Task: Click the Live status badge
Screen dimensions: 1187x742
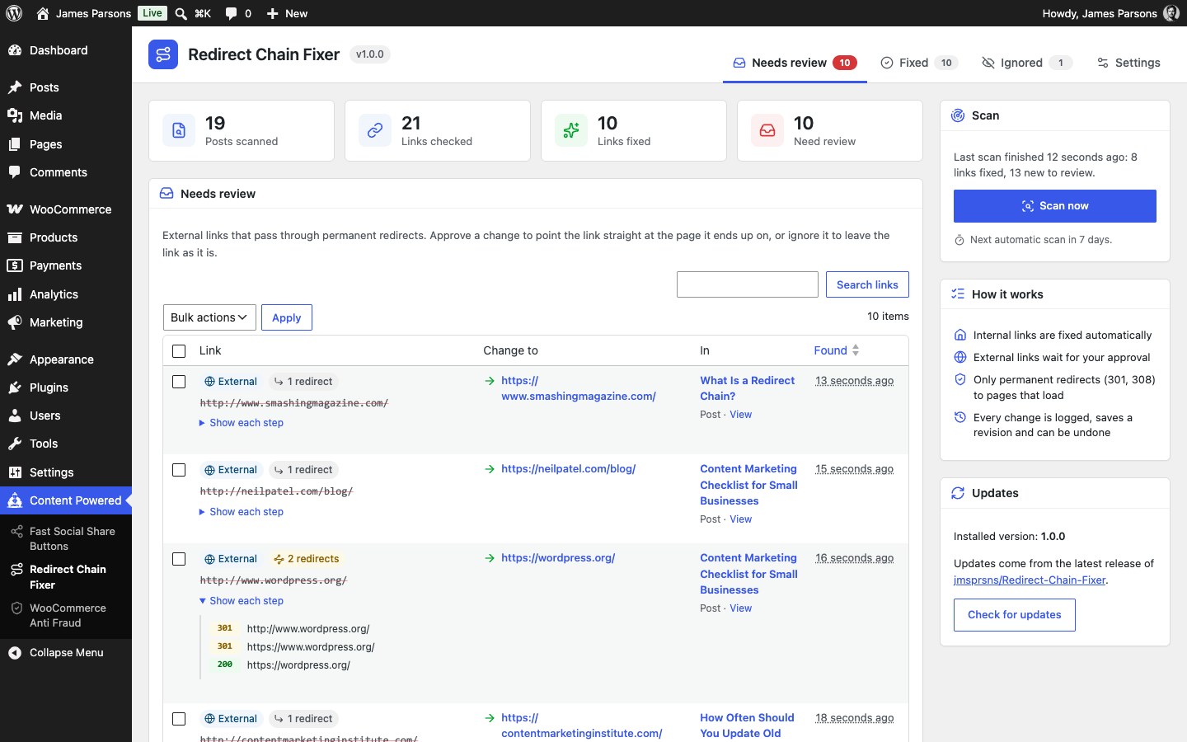Action: click(x=152, y=13)
